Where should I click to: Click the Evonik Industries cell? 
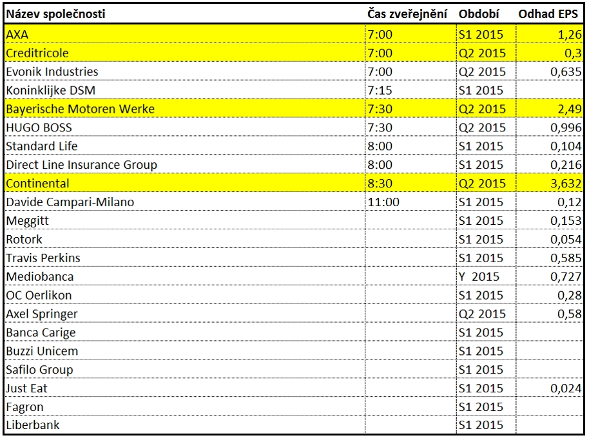point(185,72)
